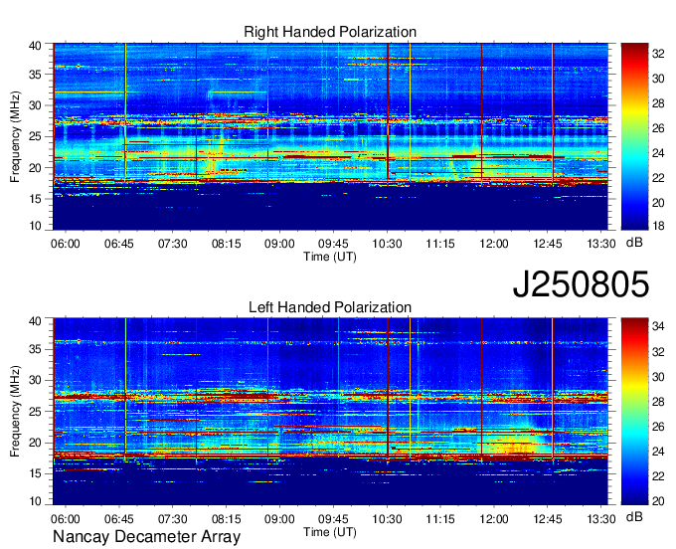The image size is (676, 549).
Task: Click the 24 tick on Left Handed colorbar
Action: pyautogui.click(x=658, y=452)
